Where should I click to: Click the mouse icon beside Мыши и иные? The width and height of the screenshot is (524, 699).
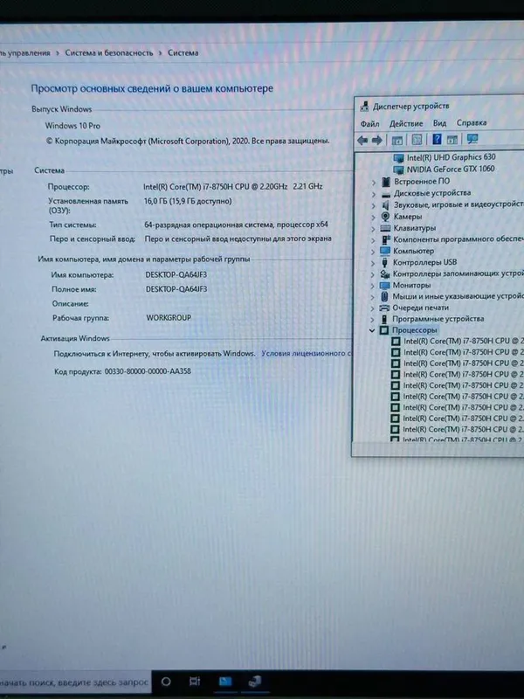(384, 296)
